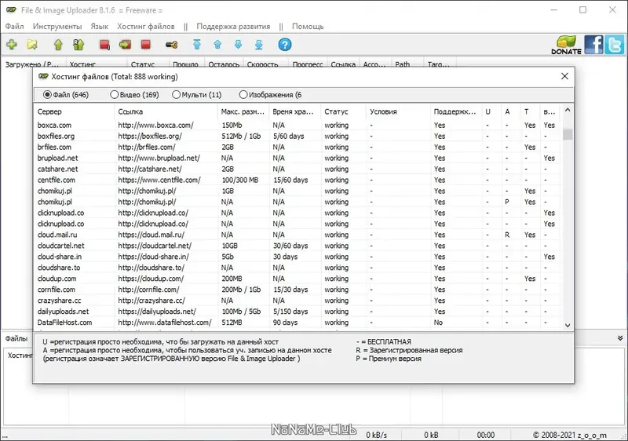Viewport: 628px width, 441px height.
Task: Select the cornfile.com server row
Action: pyautogui.click(x=297, y=290)
